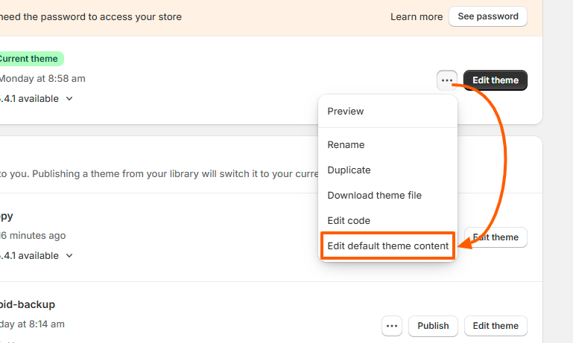Edit theme beside the Publish button
Image resolution: width=573 pixels, height=343 pixels.
point(496,326)
